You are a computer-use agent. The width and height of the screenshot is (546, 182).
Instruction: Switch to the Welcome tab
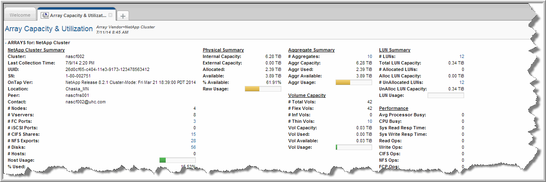point(20,15)
